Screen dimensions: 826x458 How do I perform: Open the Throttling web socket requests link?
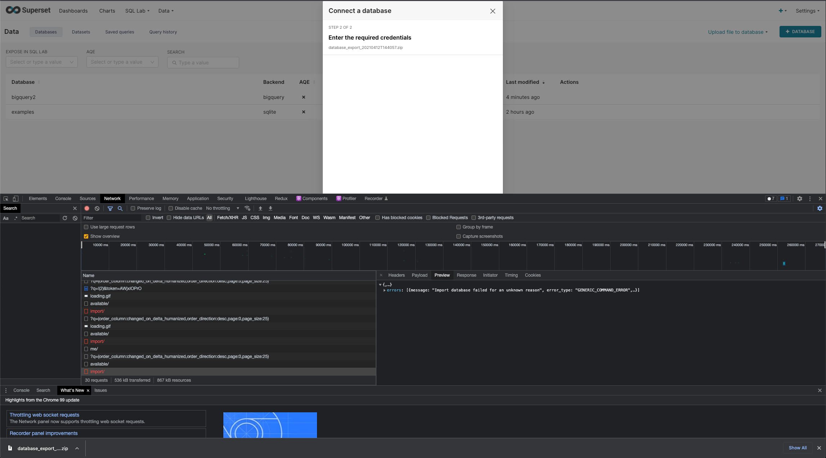(x=44, y=415)
